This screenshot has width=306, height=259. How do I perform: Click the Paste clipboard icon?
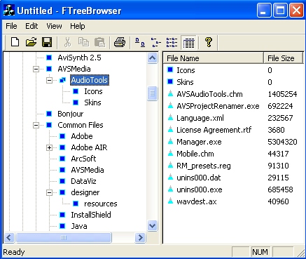99,42
